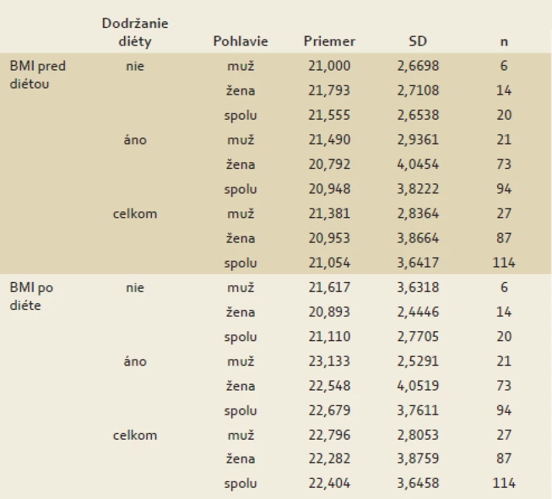Click 'spolu' in the row with mean 21,555

[x=240, y=116]
